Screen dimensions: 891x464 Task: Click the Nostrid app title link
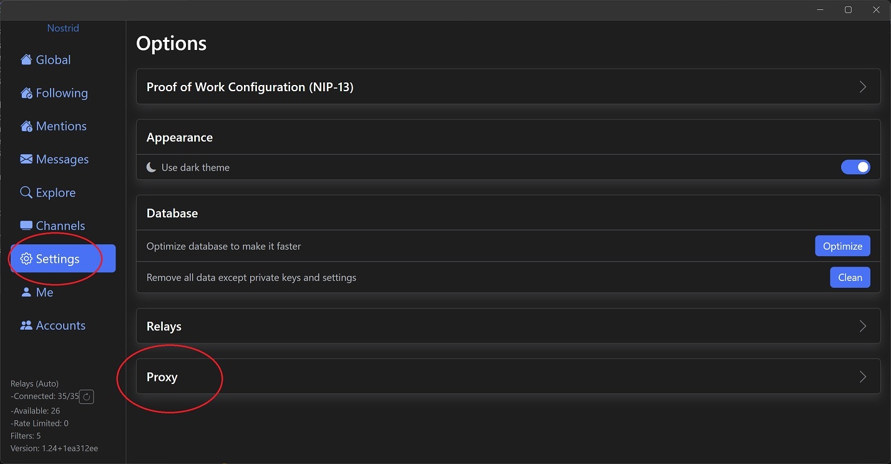63,28
